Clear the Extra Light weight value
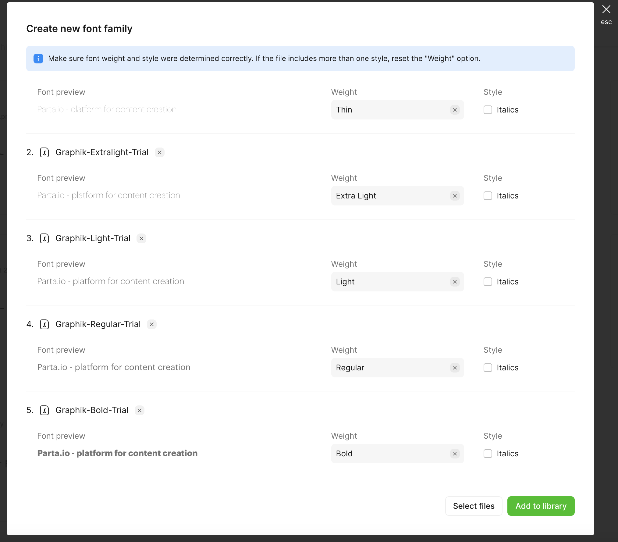This screenshot has height=542, width=618. 455,196
